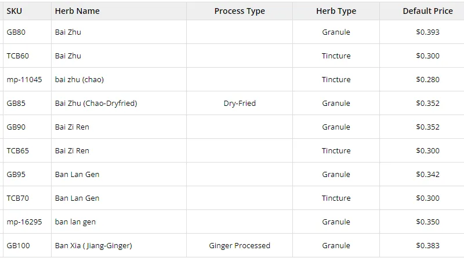Click the TCB60 SKU cell
Image resolution: width=464 pixels, height=258 pixels.
pos(18,56)
